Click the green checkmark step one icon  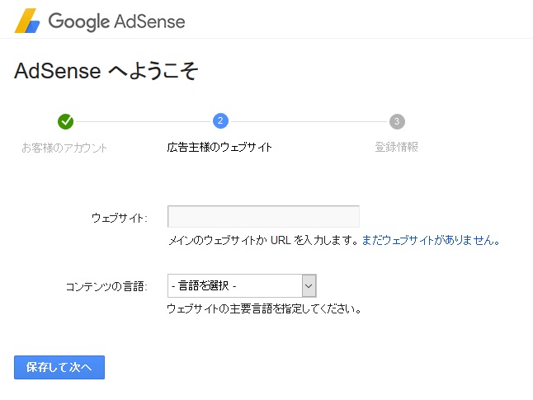click(66, 121)
